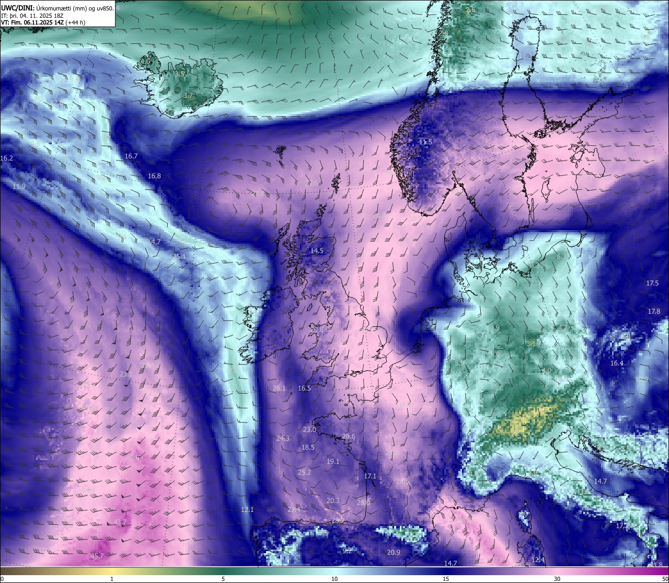Click the 3.1 value over Germany
This screenshot has width=669, height=583.
[x=531, y=344]
